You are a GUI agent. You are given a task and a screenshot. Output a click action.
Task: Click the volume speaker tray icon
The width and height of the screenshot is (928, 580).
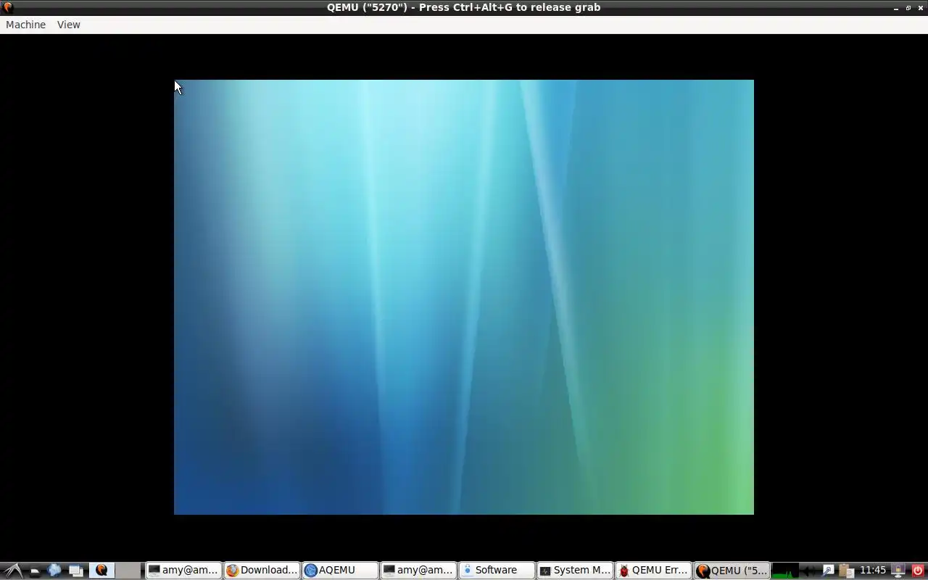(x=809, y=571)
